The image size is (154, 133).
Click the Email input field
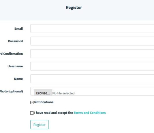pos(92,29)
